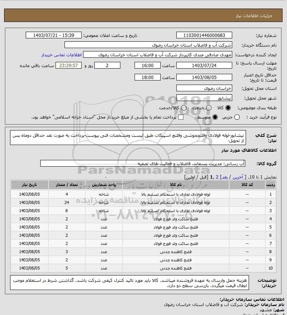Go to page 2 of items
The height and width of the screenshot is (315, 287).
coord(217,177)
